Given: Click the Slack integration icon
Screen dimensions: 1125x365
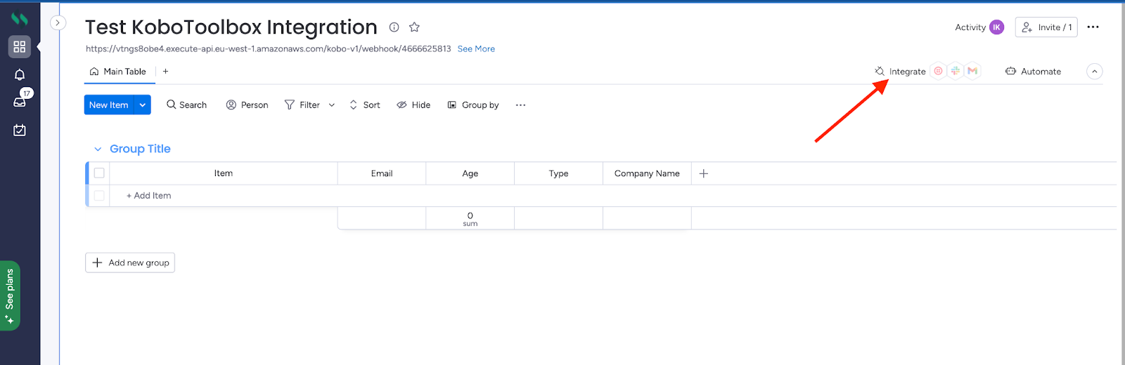Looking at the screenshot, I should 955,71.
